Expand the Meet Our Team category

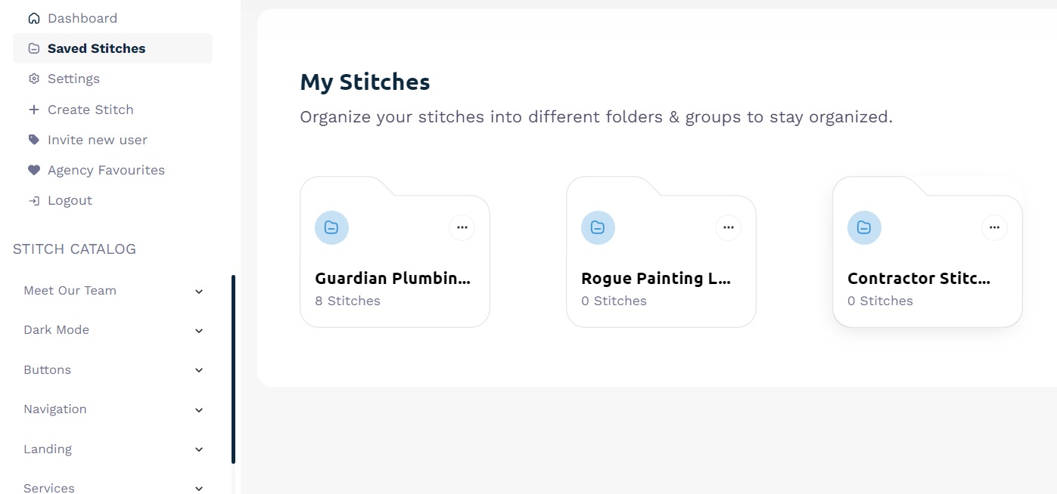pos(199,292)
